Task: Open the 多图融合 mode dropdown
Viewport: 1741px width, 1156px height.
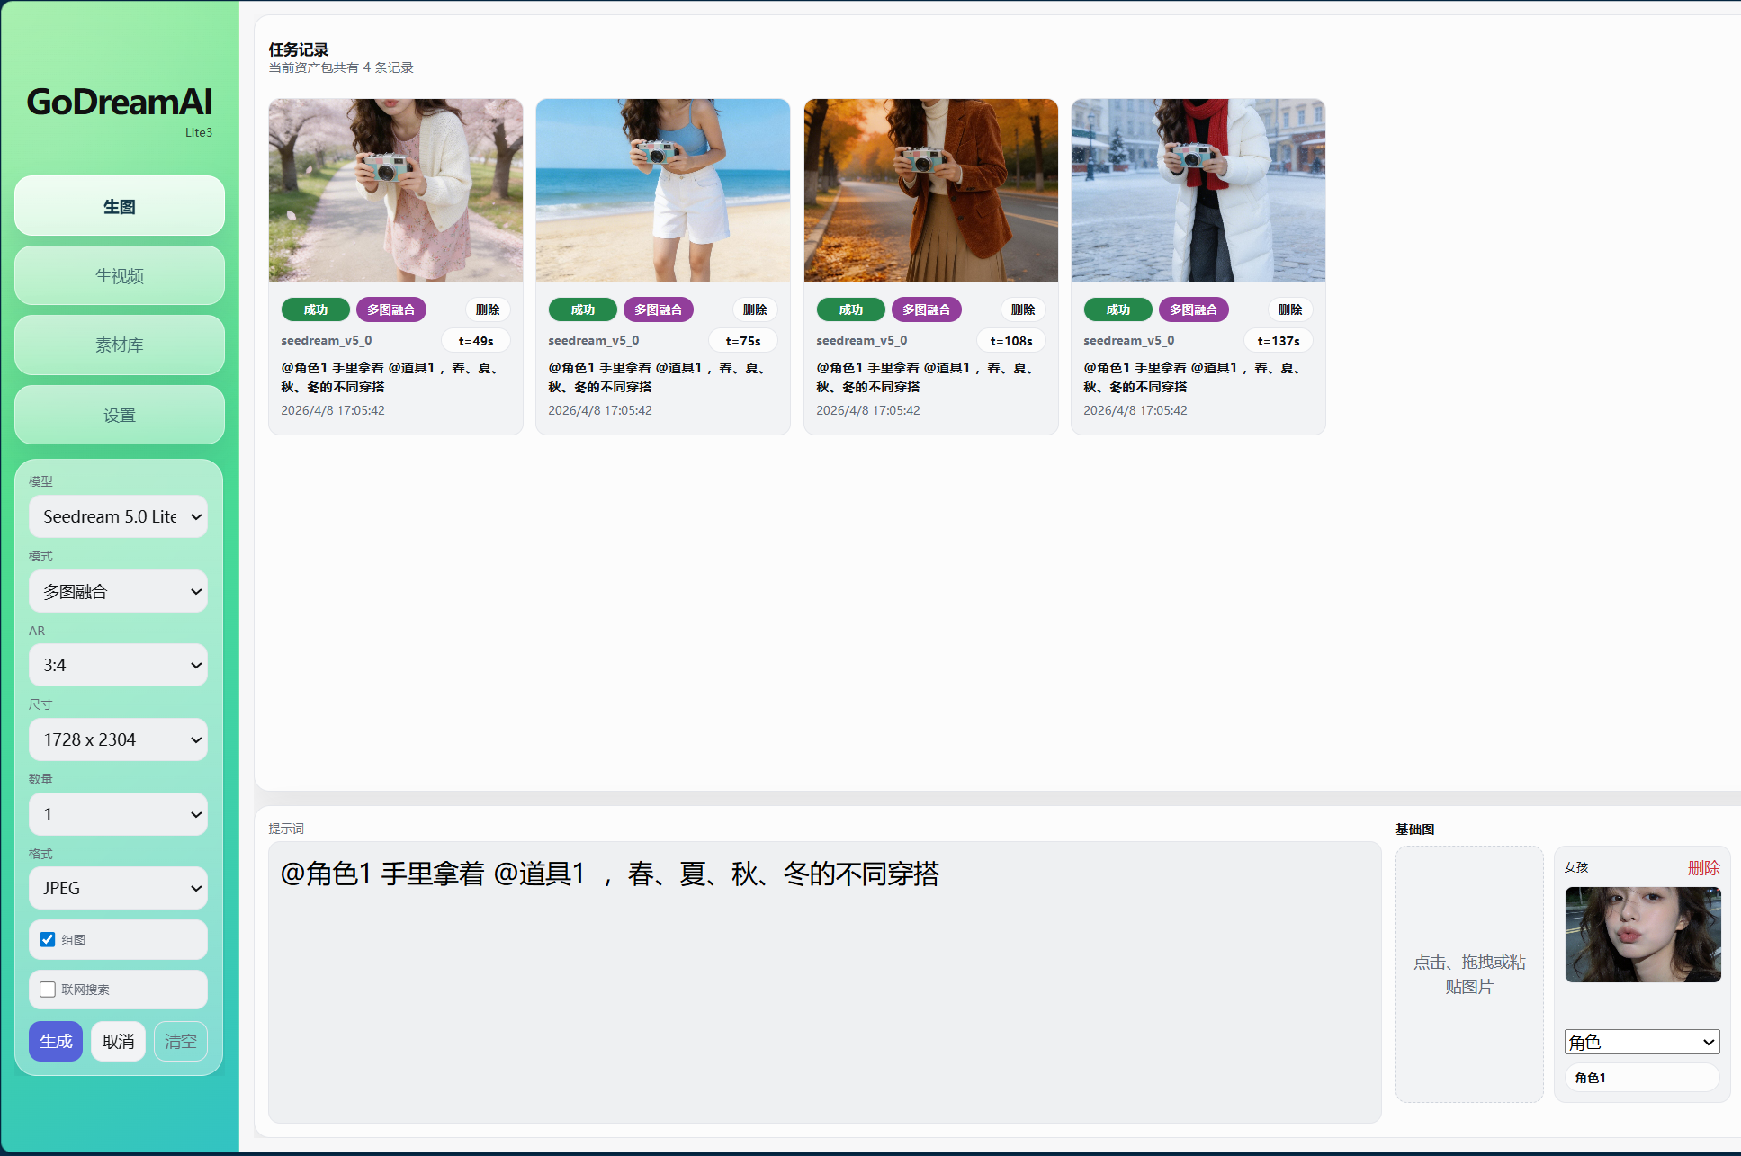Action: tap(119, 592)
